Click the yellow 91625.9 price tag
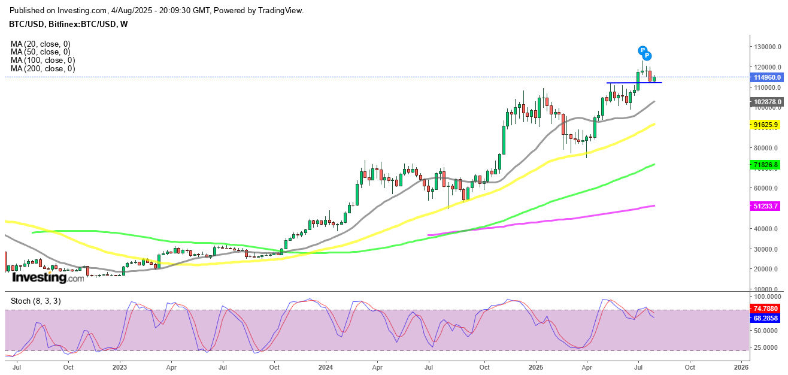 pos(766,125)
